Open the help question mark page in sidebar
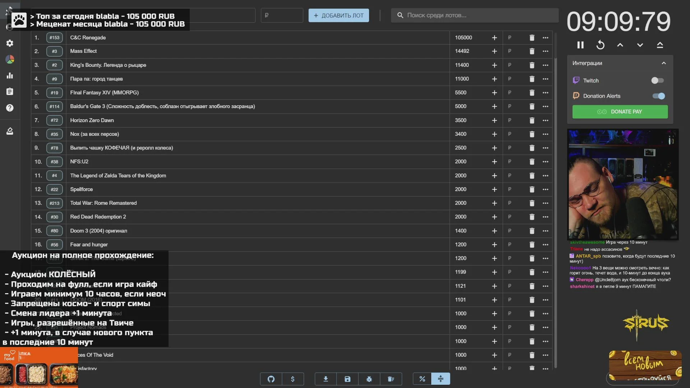690x388 pixels. coord(10,108)
